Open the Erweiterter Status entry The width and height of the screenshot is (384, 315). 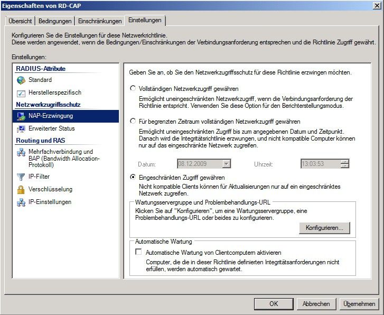coord(65,128)
